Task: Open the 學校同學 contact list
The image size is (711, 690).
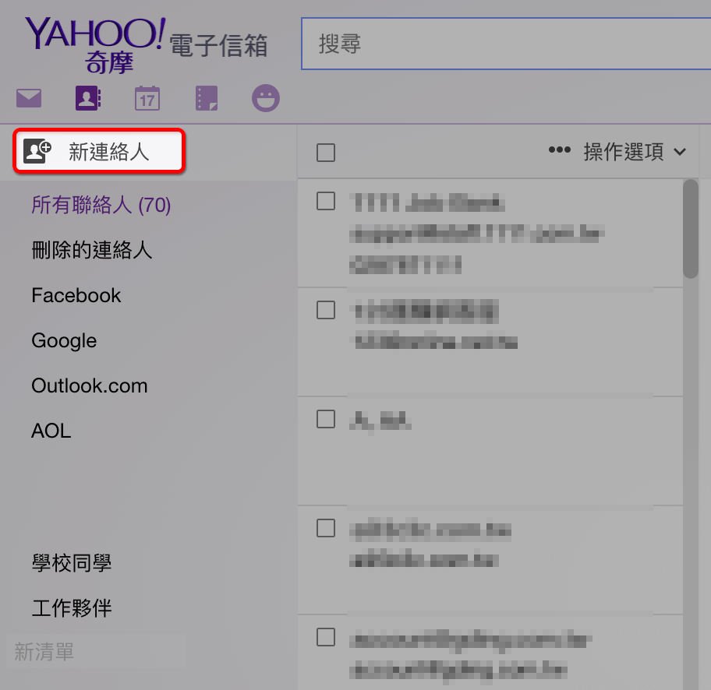Action: 72,563
